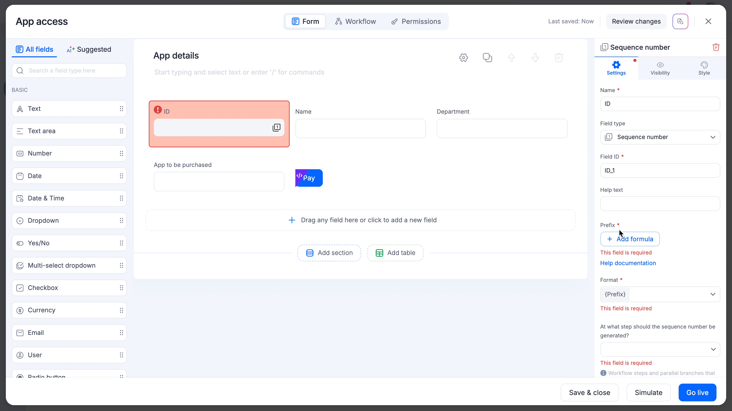Screen dimensions: 732x411
Task: Delete the Sequence number field via red trash
Action: [x=716, y=47]
